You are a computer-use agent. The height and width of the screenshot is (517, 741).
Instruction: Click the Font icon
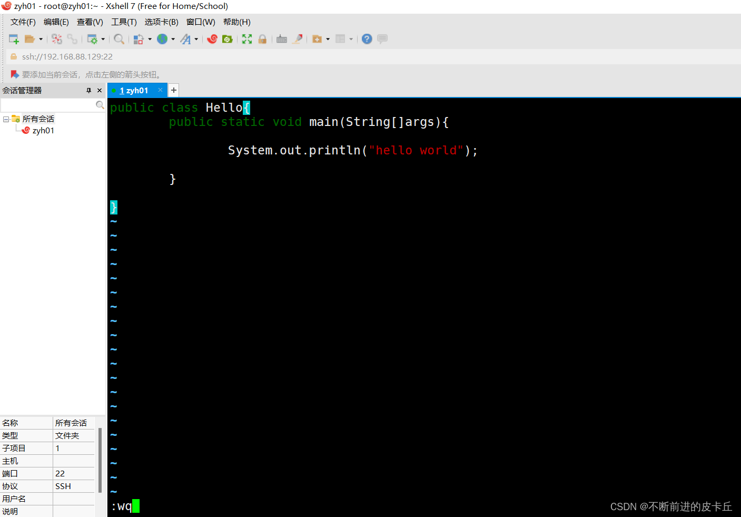[185, 39]
